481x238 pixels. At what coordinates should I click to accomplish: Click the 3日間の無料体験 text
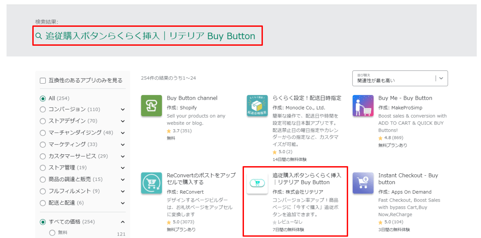(x=394, y=230)
